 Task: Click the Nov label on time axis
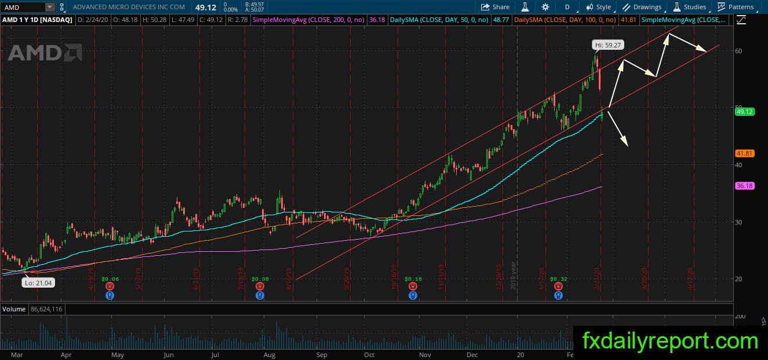tap(425, 355)
